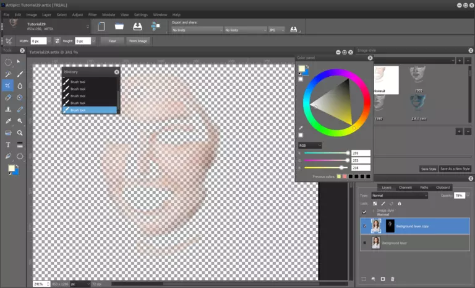Click the export save icon beside JPG
This screenshot has width=475, height=288.
coord(294,30)
